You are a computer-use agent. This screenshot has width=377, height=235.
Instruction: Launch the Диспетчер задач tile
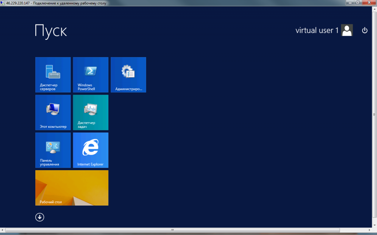coord(91,113)
